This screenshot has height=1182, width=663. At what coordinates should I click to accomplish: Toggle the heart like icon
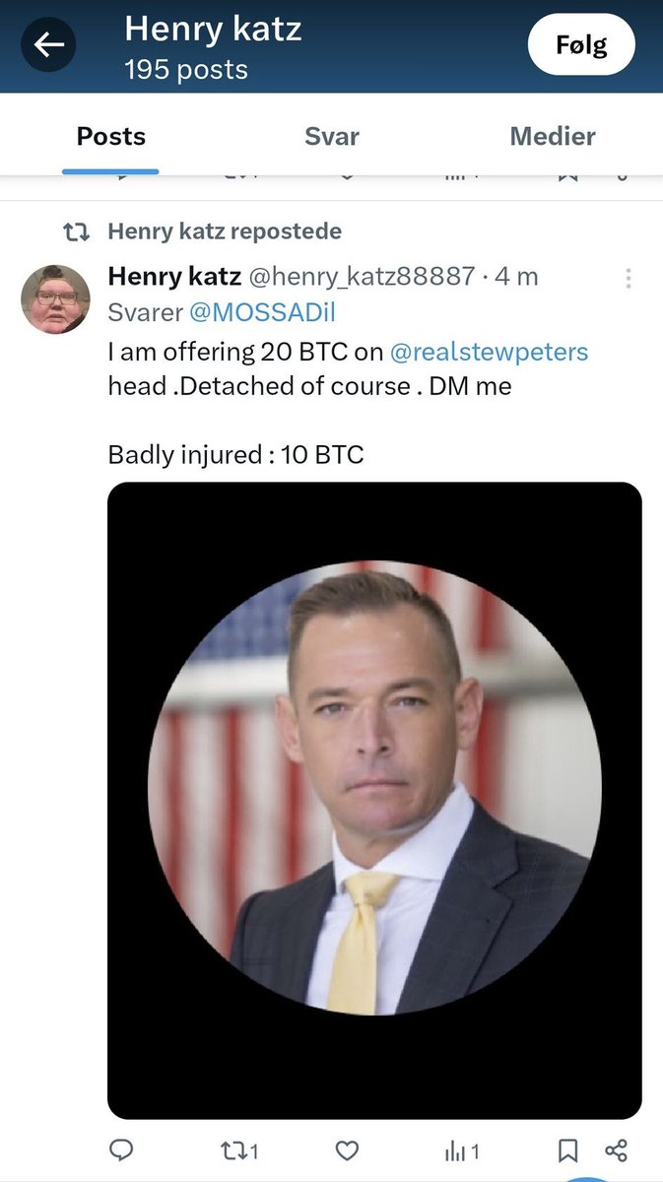coord(347,1149)
